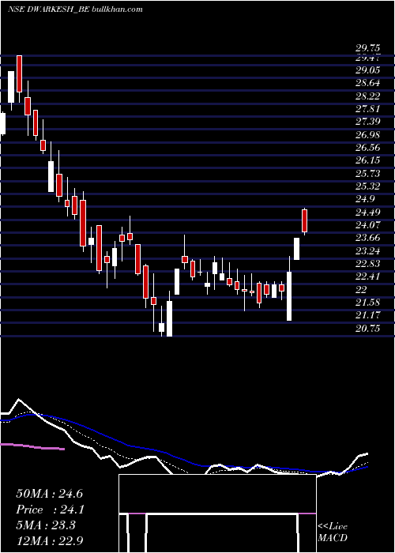395x553 pixels.
Task: Click the 21.17 price axis label
Action: pyautogui.click(x=368, y=315)
